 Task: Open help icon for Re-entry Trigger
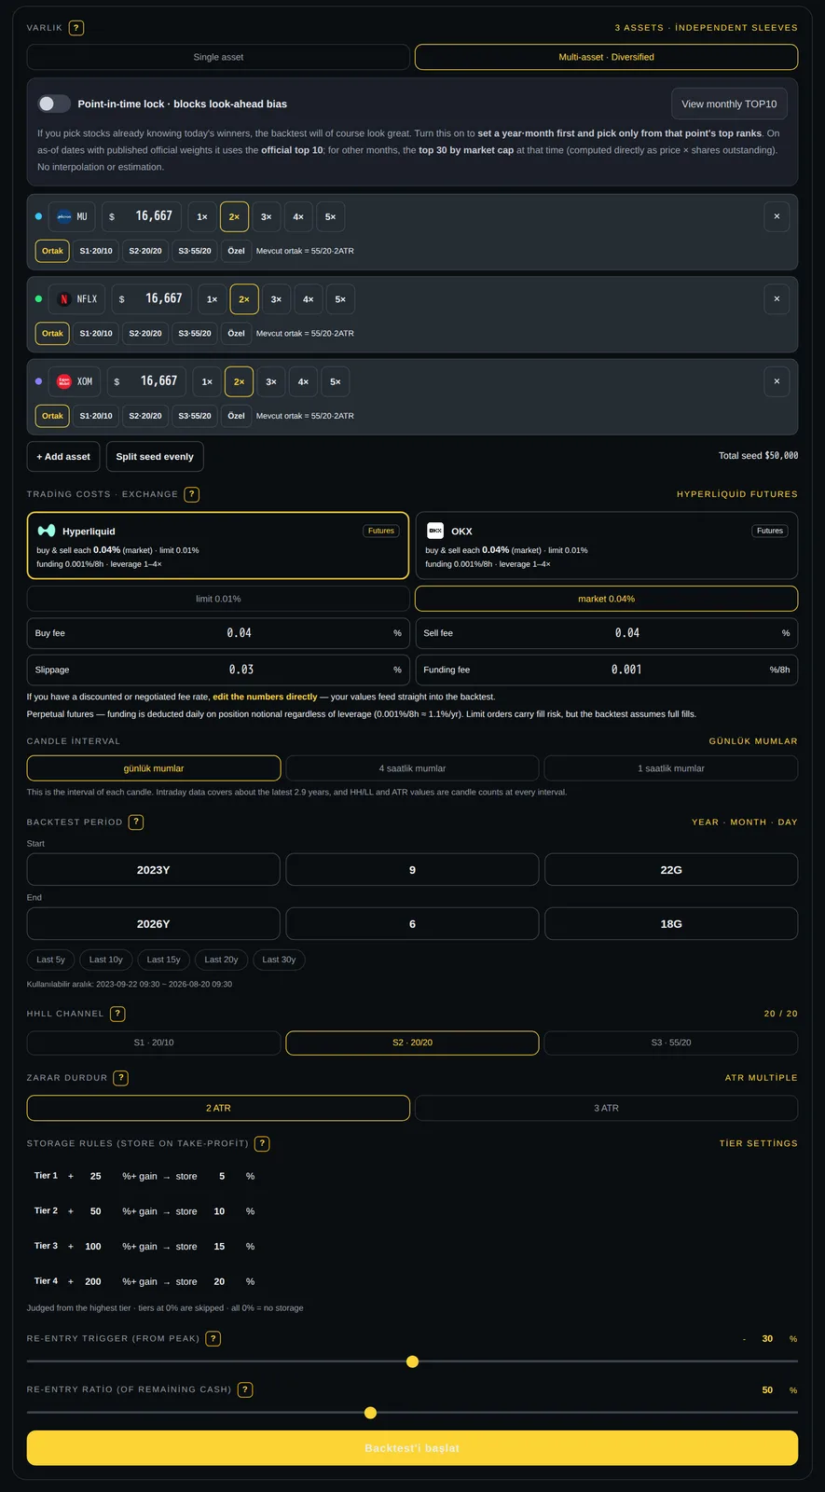coord(213,1338)
